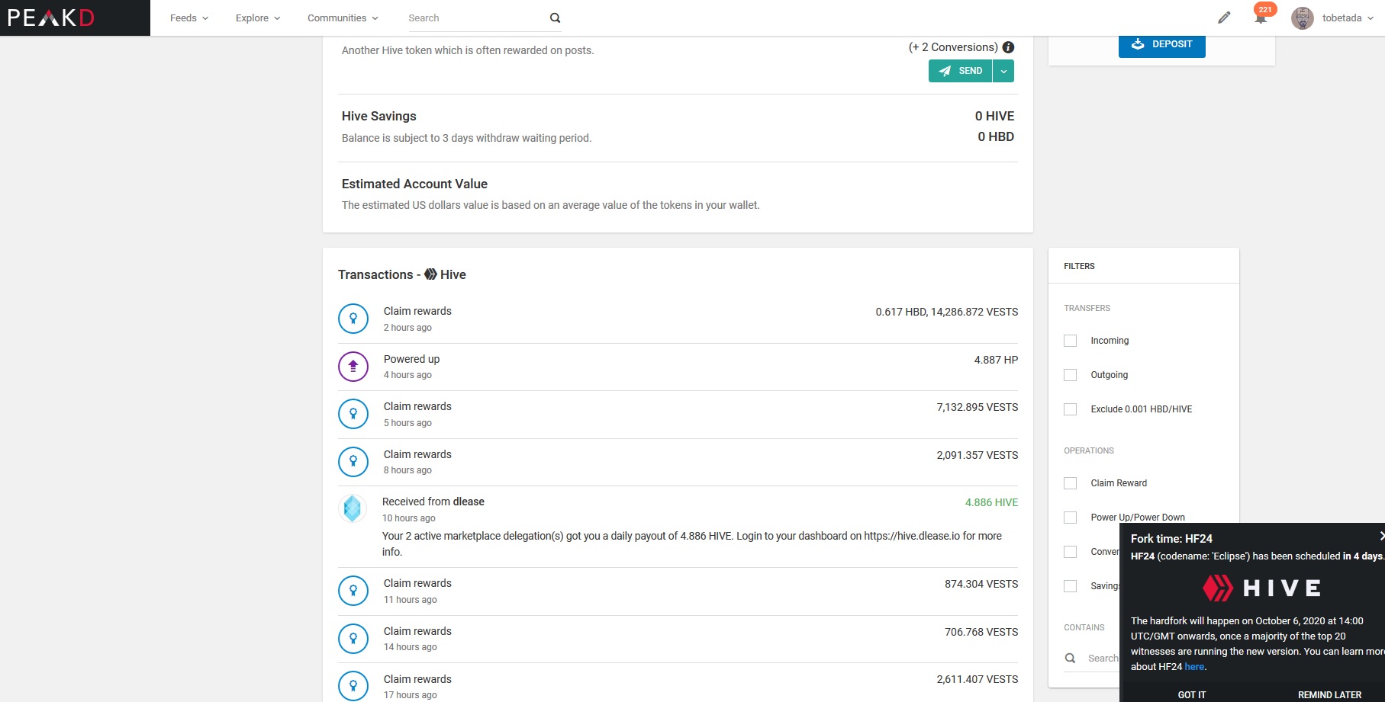Click Remind Later on fork notice
This screenshot has height=702, width=1385.
[1329, 694]
